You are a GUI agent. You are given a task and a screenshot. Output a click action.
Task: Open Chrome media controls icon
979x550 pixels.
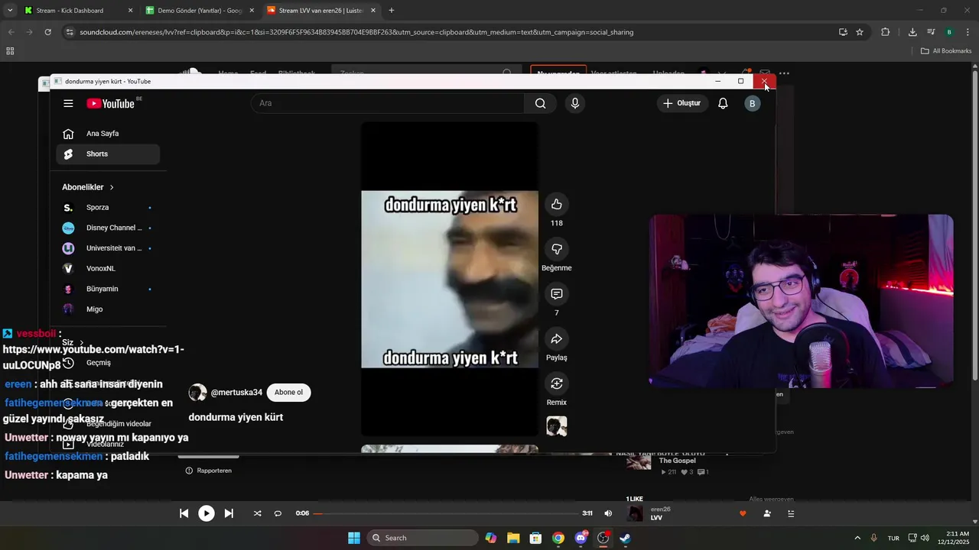tap(931, 32)
